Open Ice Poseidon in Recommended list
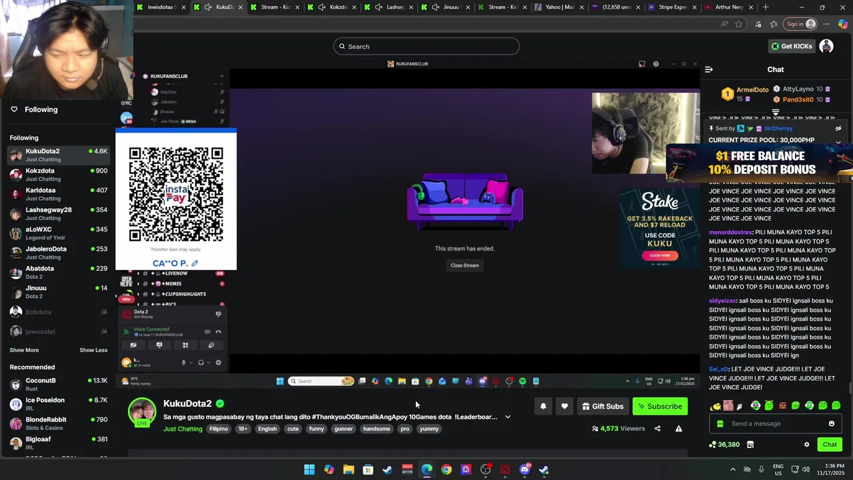The height and width of the screenshot is (480, 853). (x=59, y=404)
